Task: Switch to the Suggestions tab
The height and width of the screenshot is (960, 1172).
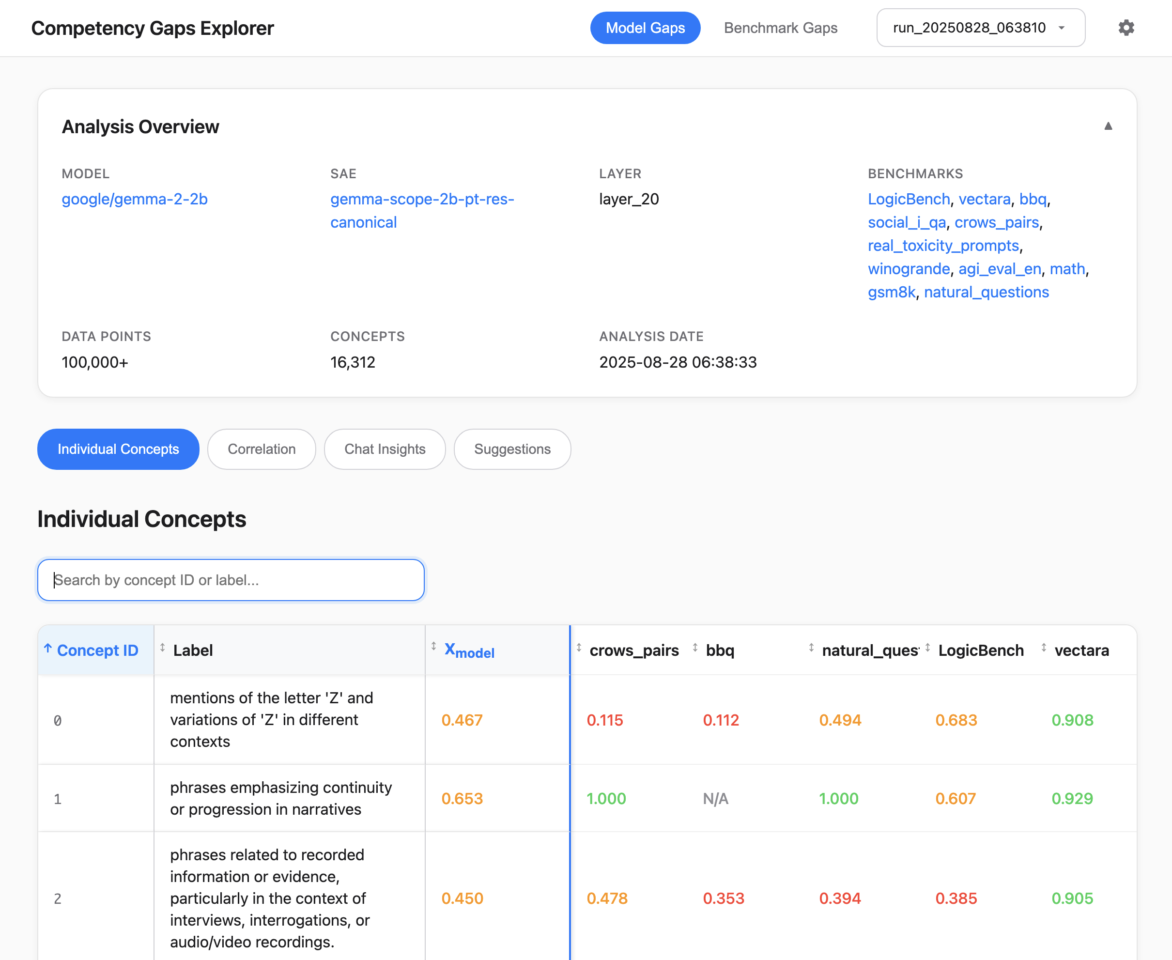Action: pyautogui.click(x=512, y=449)
